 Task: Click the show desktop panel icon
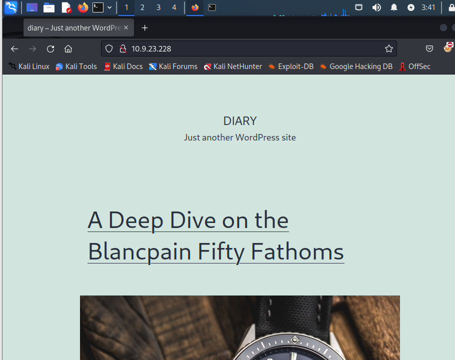(32, 7)
